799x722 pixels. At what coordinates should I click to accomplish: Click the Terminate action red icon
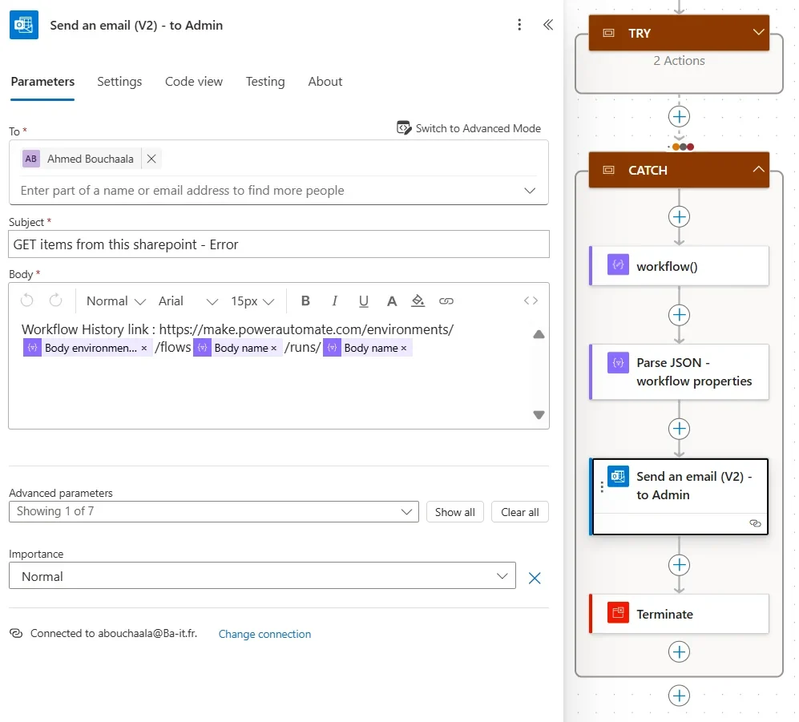coord(618,613)
